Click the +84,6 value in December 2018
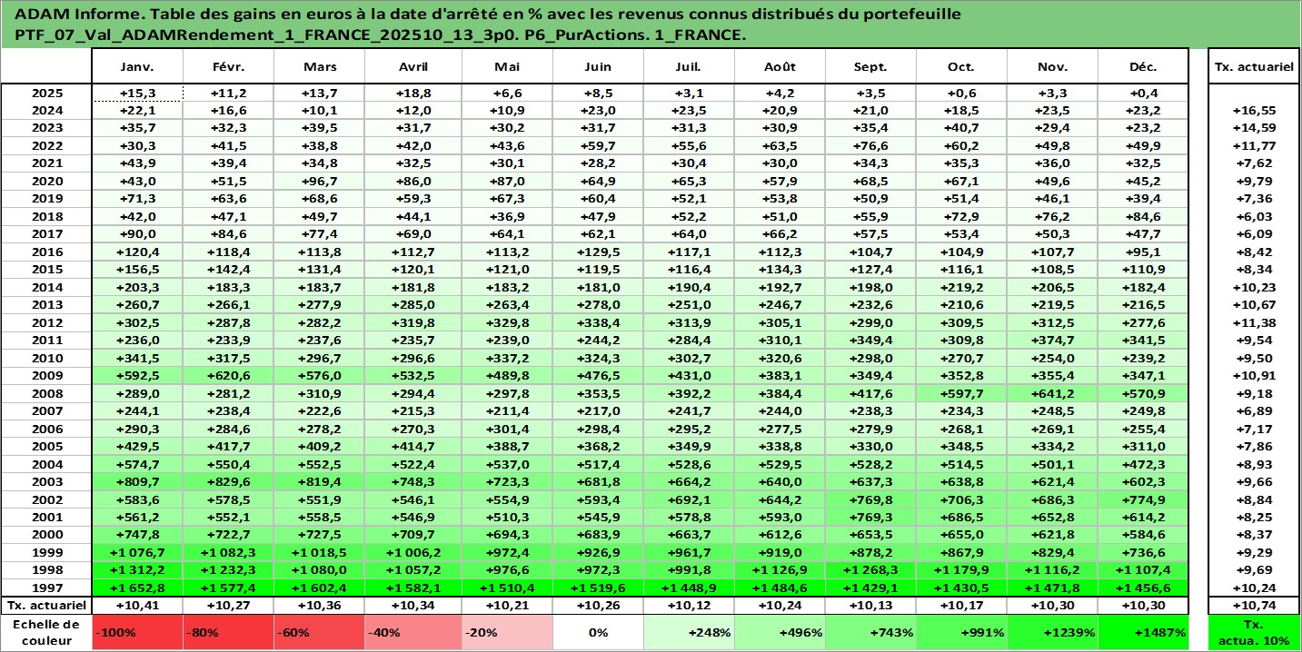Image resolution: width=1302 pixels, height=652 pixels. click(x=1143, y=216)
